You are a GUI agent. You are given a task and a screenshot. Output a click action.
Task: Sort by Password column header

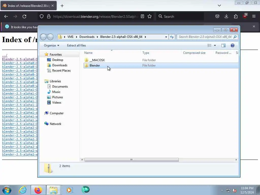223,53
